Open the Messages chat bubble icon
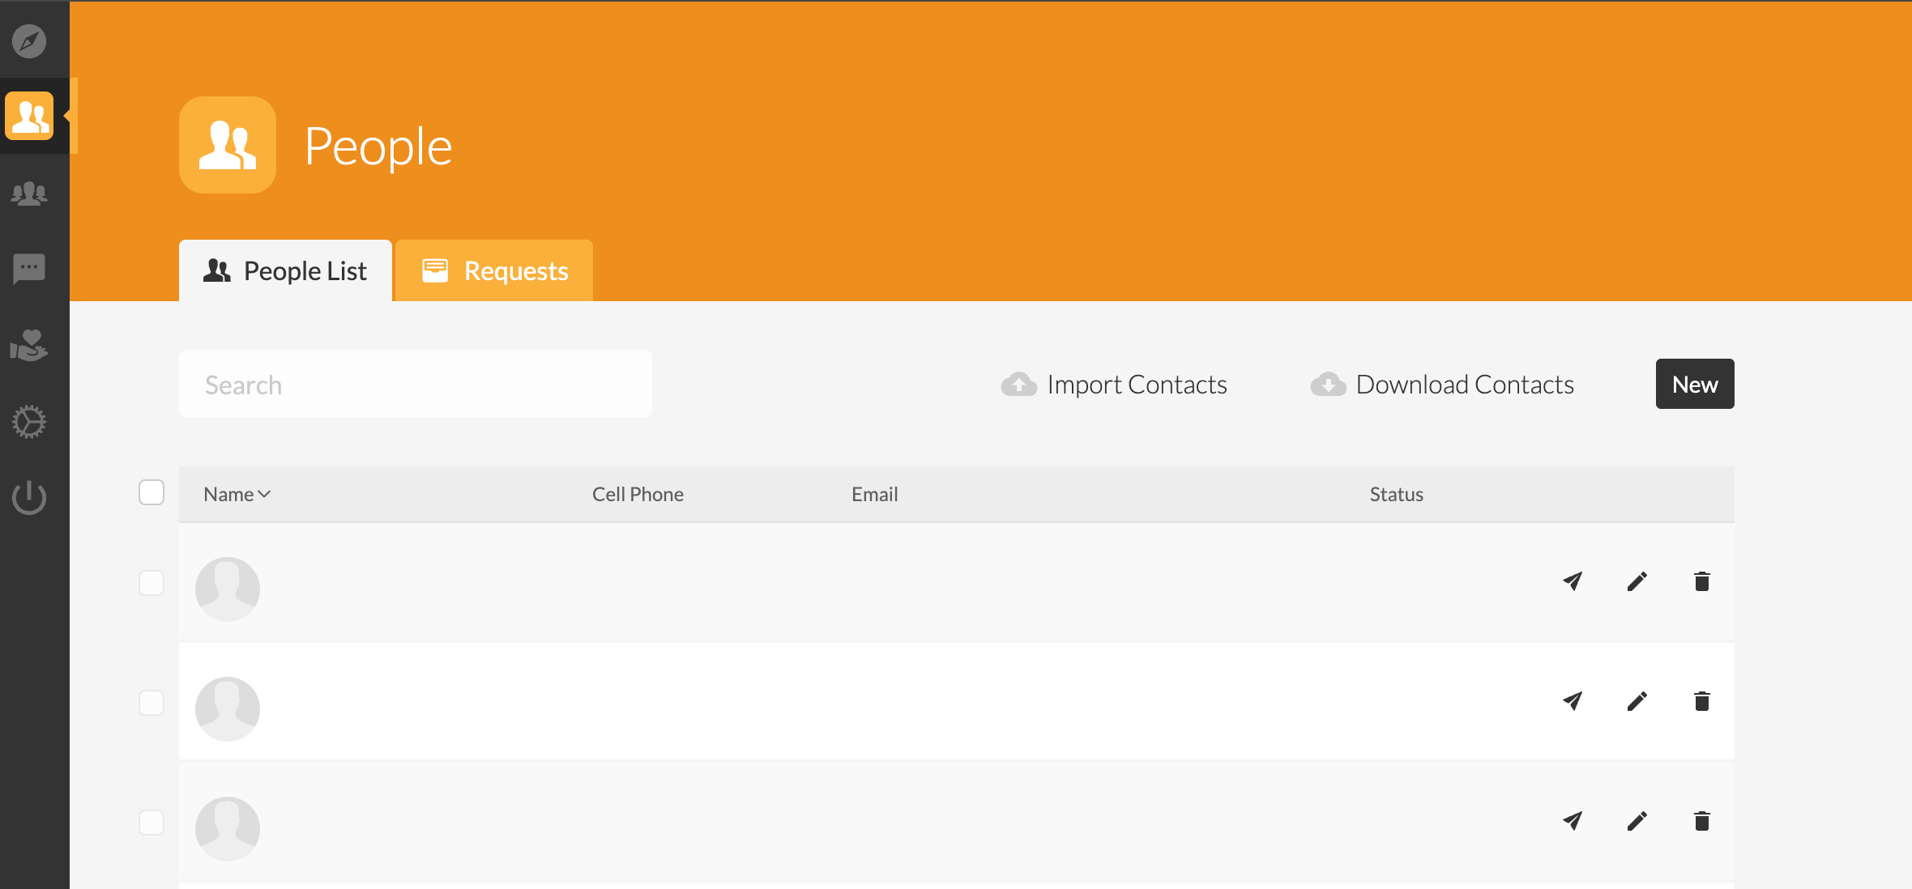 [29, 268]
